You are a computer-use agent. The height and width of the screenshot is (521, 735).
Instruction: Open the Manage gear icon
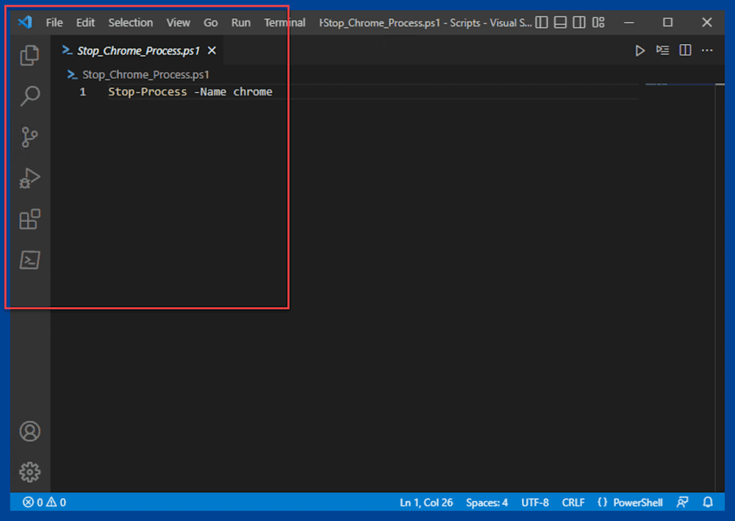click(30, 472)
